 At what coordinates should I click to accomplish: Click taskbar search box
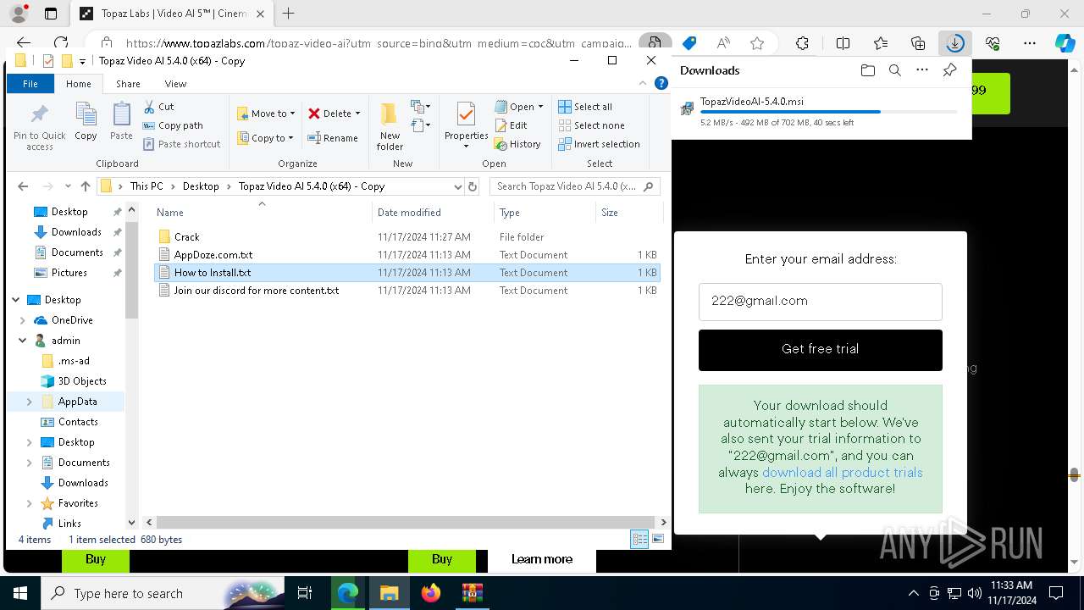[163, 593]
